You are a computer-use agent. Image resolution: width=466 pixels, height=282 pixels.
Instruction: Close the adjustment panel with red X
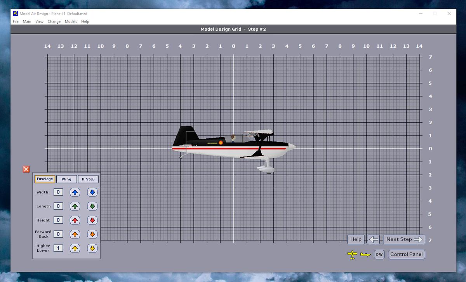click(x=26, y=169)
